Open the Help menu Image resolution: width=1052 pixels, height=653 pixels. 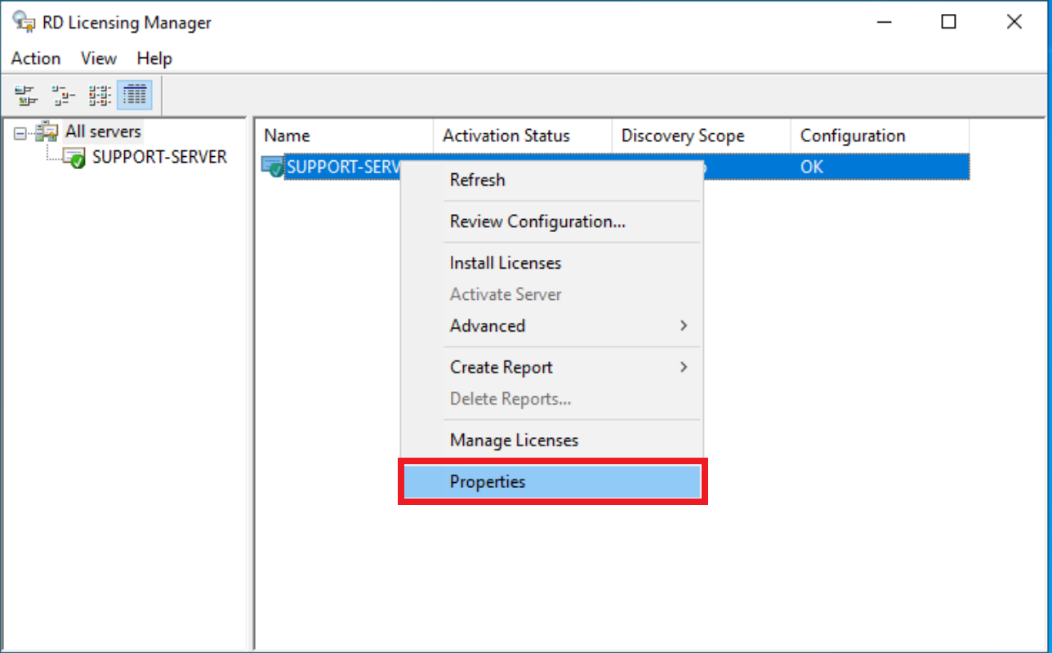click(154, 58)
